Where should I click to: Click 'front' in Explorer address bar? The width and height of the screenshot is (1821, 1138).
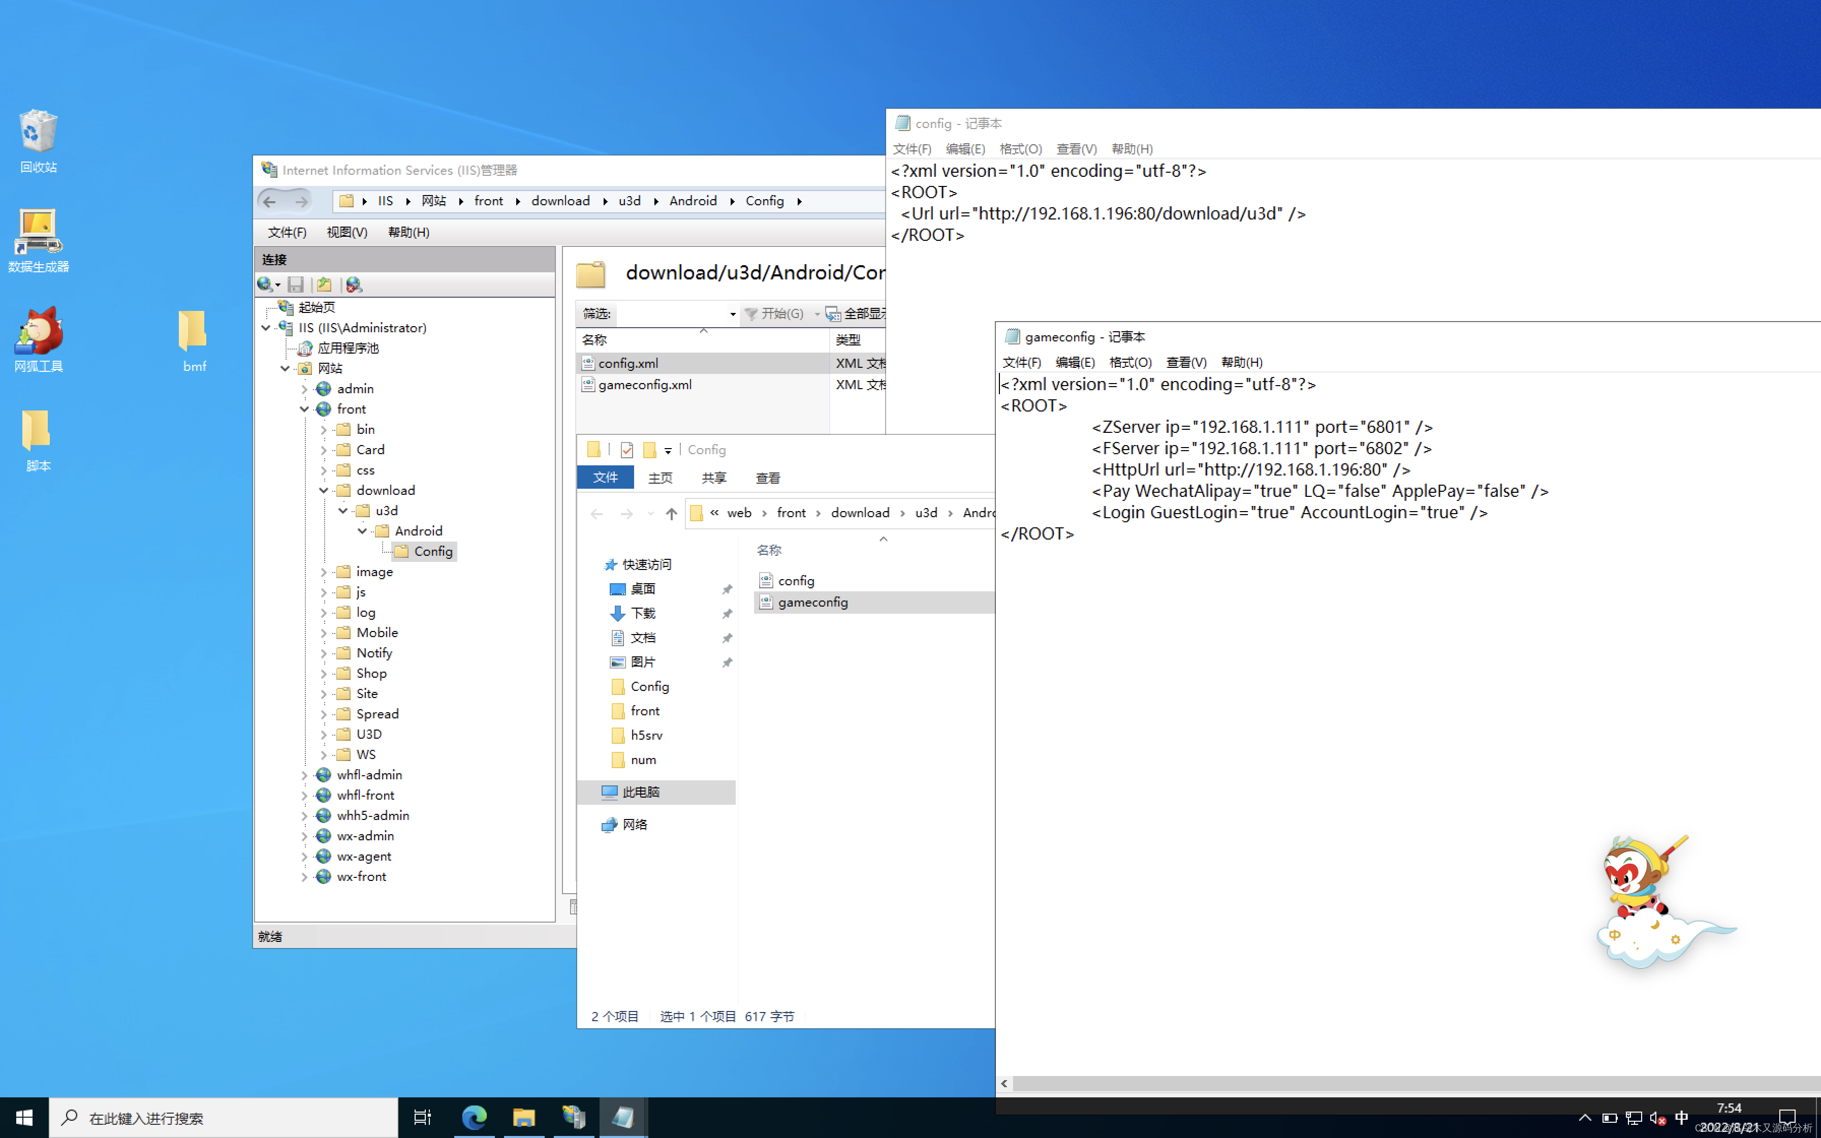pyautogui.click(x=791, y=513)
